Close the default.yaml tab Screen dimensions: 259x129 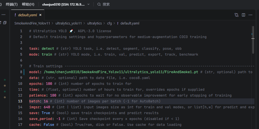(x=40, y=15)
